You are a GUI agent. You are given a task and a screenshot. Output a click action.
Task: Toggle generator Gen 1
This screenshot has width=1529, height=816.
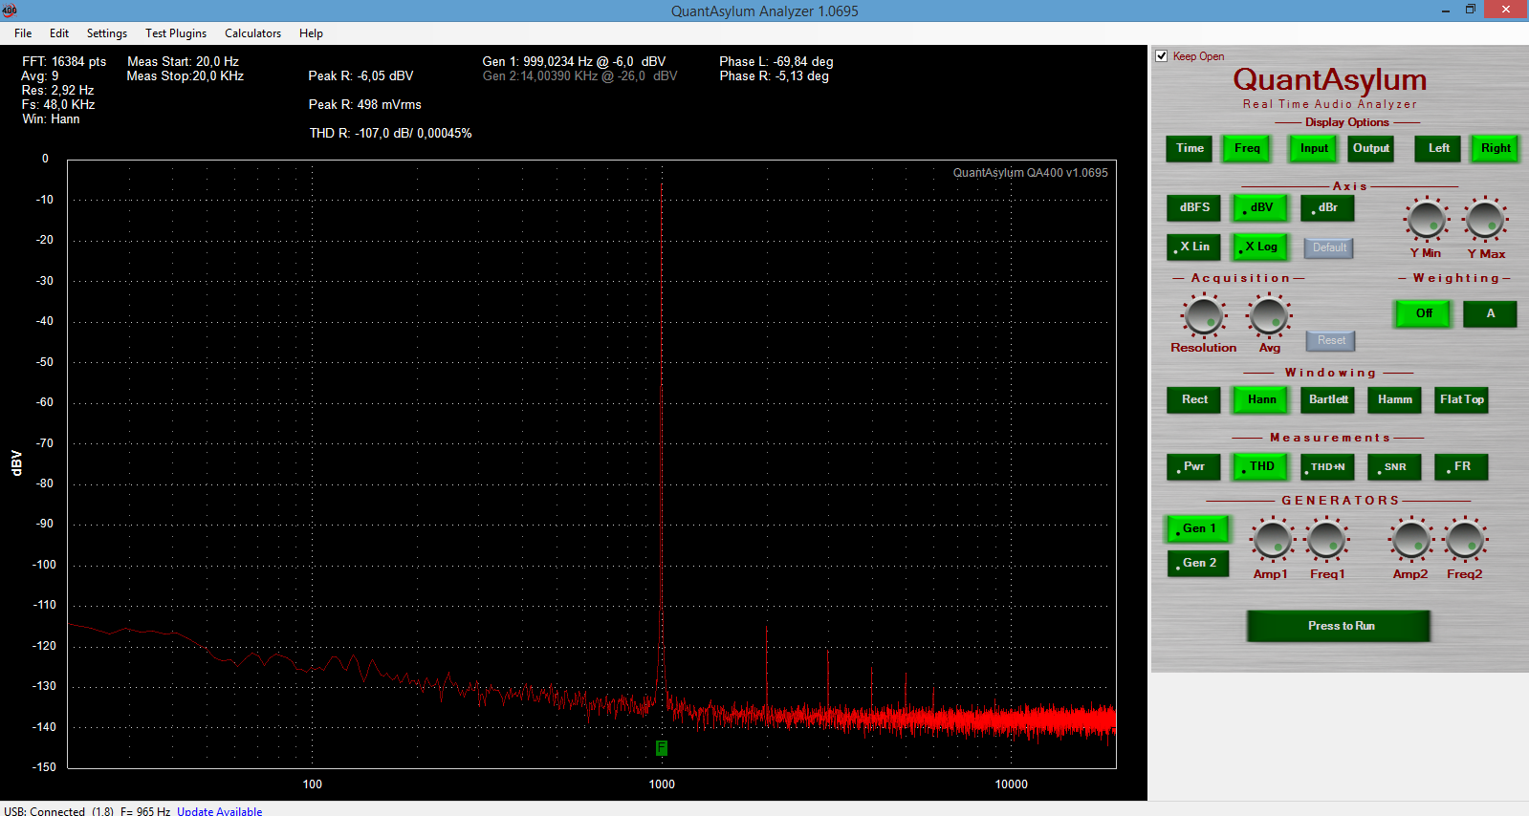(1198, 528)
